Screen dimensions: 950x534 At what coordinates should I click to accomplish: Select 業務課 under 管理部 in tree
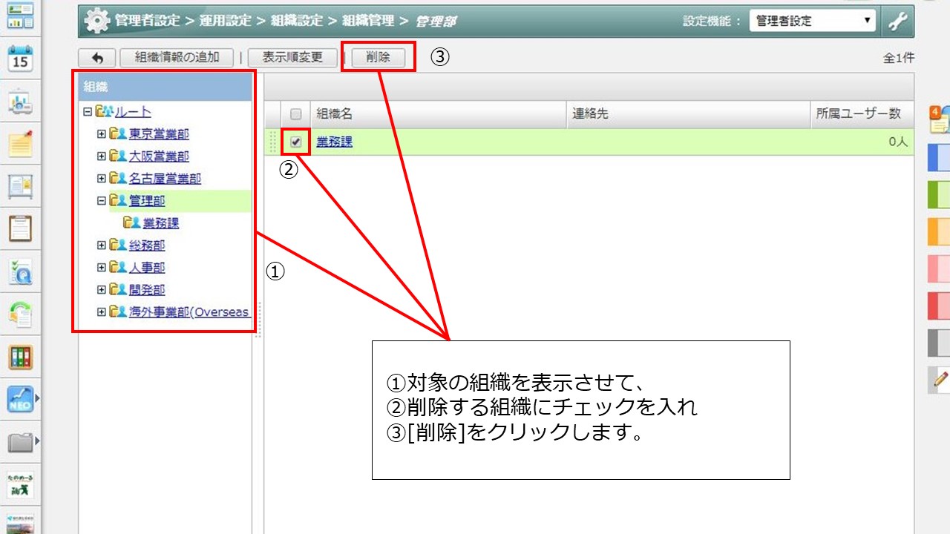coord(161,222)
